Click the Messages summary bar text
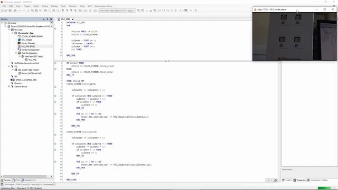Screen dimensions: 338x190 click(x=30, y=184)
